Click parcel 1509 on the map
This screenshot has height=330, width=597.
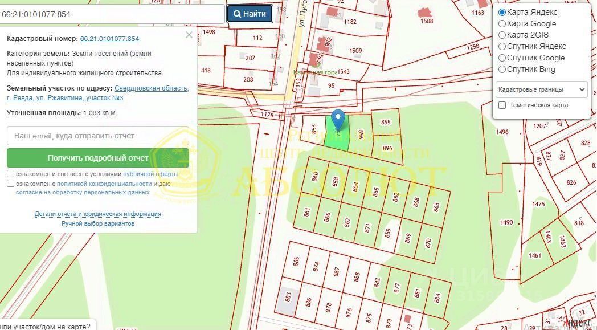[x=355, y=51]
